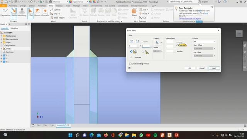Image resolution: width=247 pixels, height=139 pixels.
Task: Toggle the Chain checkbox
Action: (142, 42)
